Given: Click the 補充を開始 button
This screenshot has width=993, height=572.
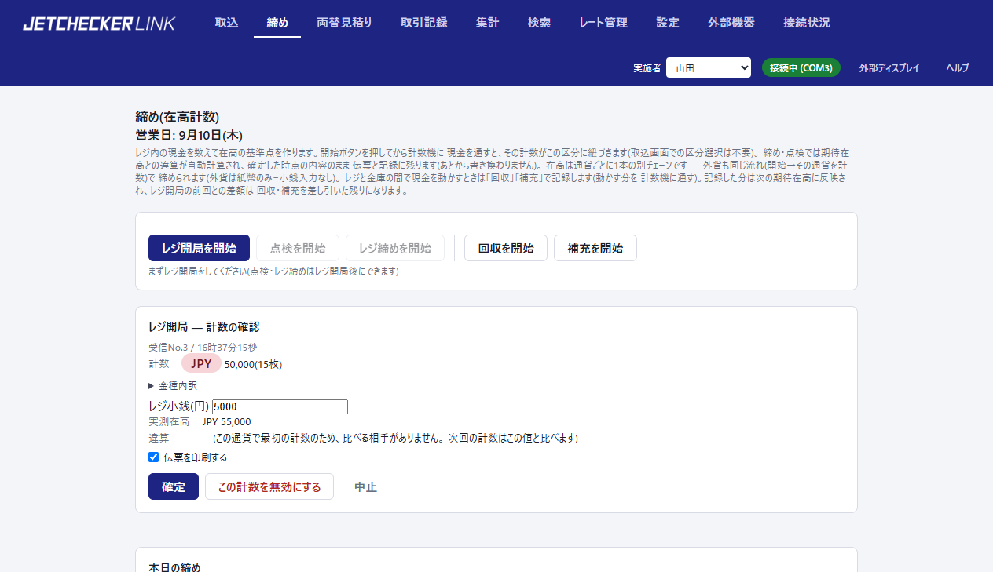Looking at the screenshot, I should coord(595,248).
